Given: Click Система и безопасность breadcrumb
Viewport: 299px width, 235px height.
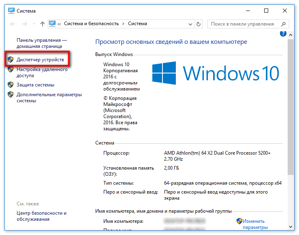Looking at the screenshot, I should point(91,24).
